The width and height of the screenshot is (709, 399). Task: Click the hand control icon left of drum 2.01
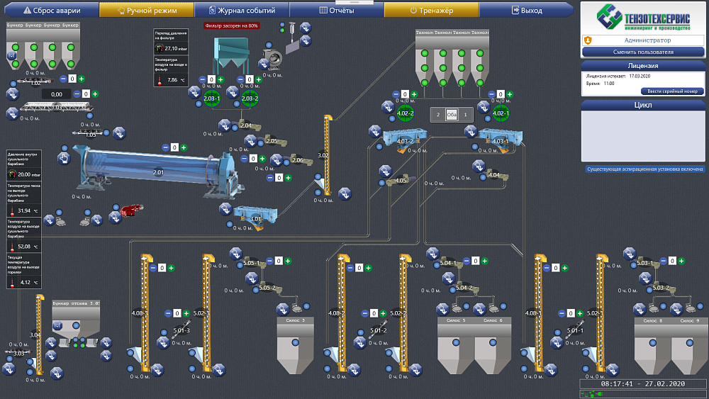point(63,159)
